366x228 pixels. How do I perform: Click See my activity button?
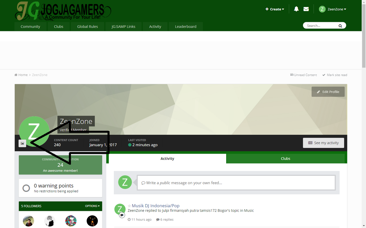(x=323, y=143)
